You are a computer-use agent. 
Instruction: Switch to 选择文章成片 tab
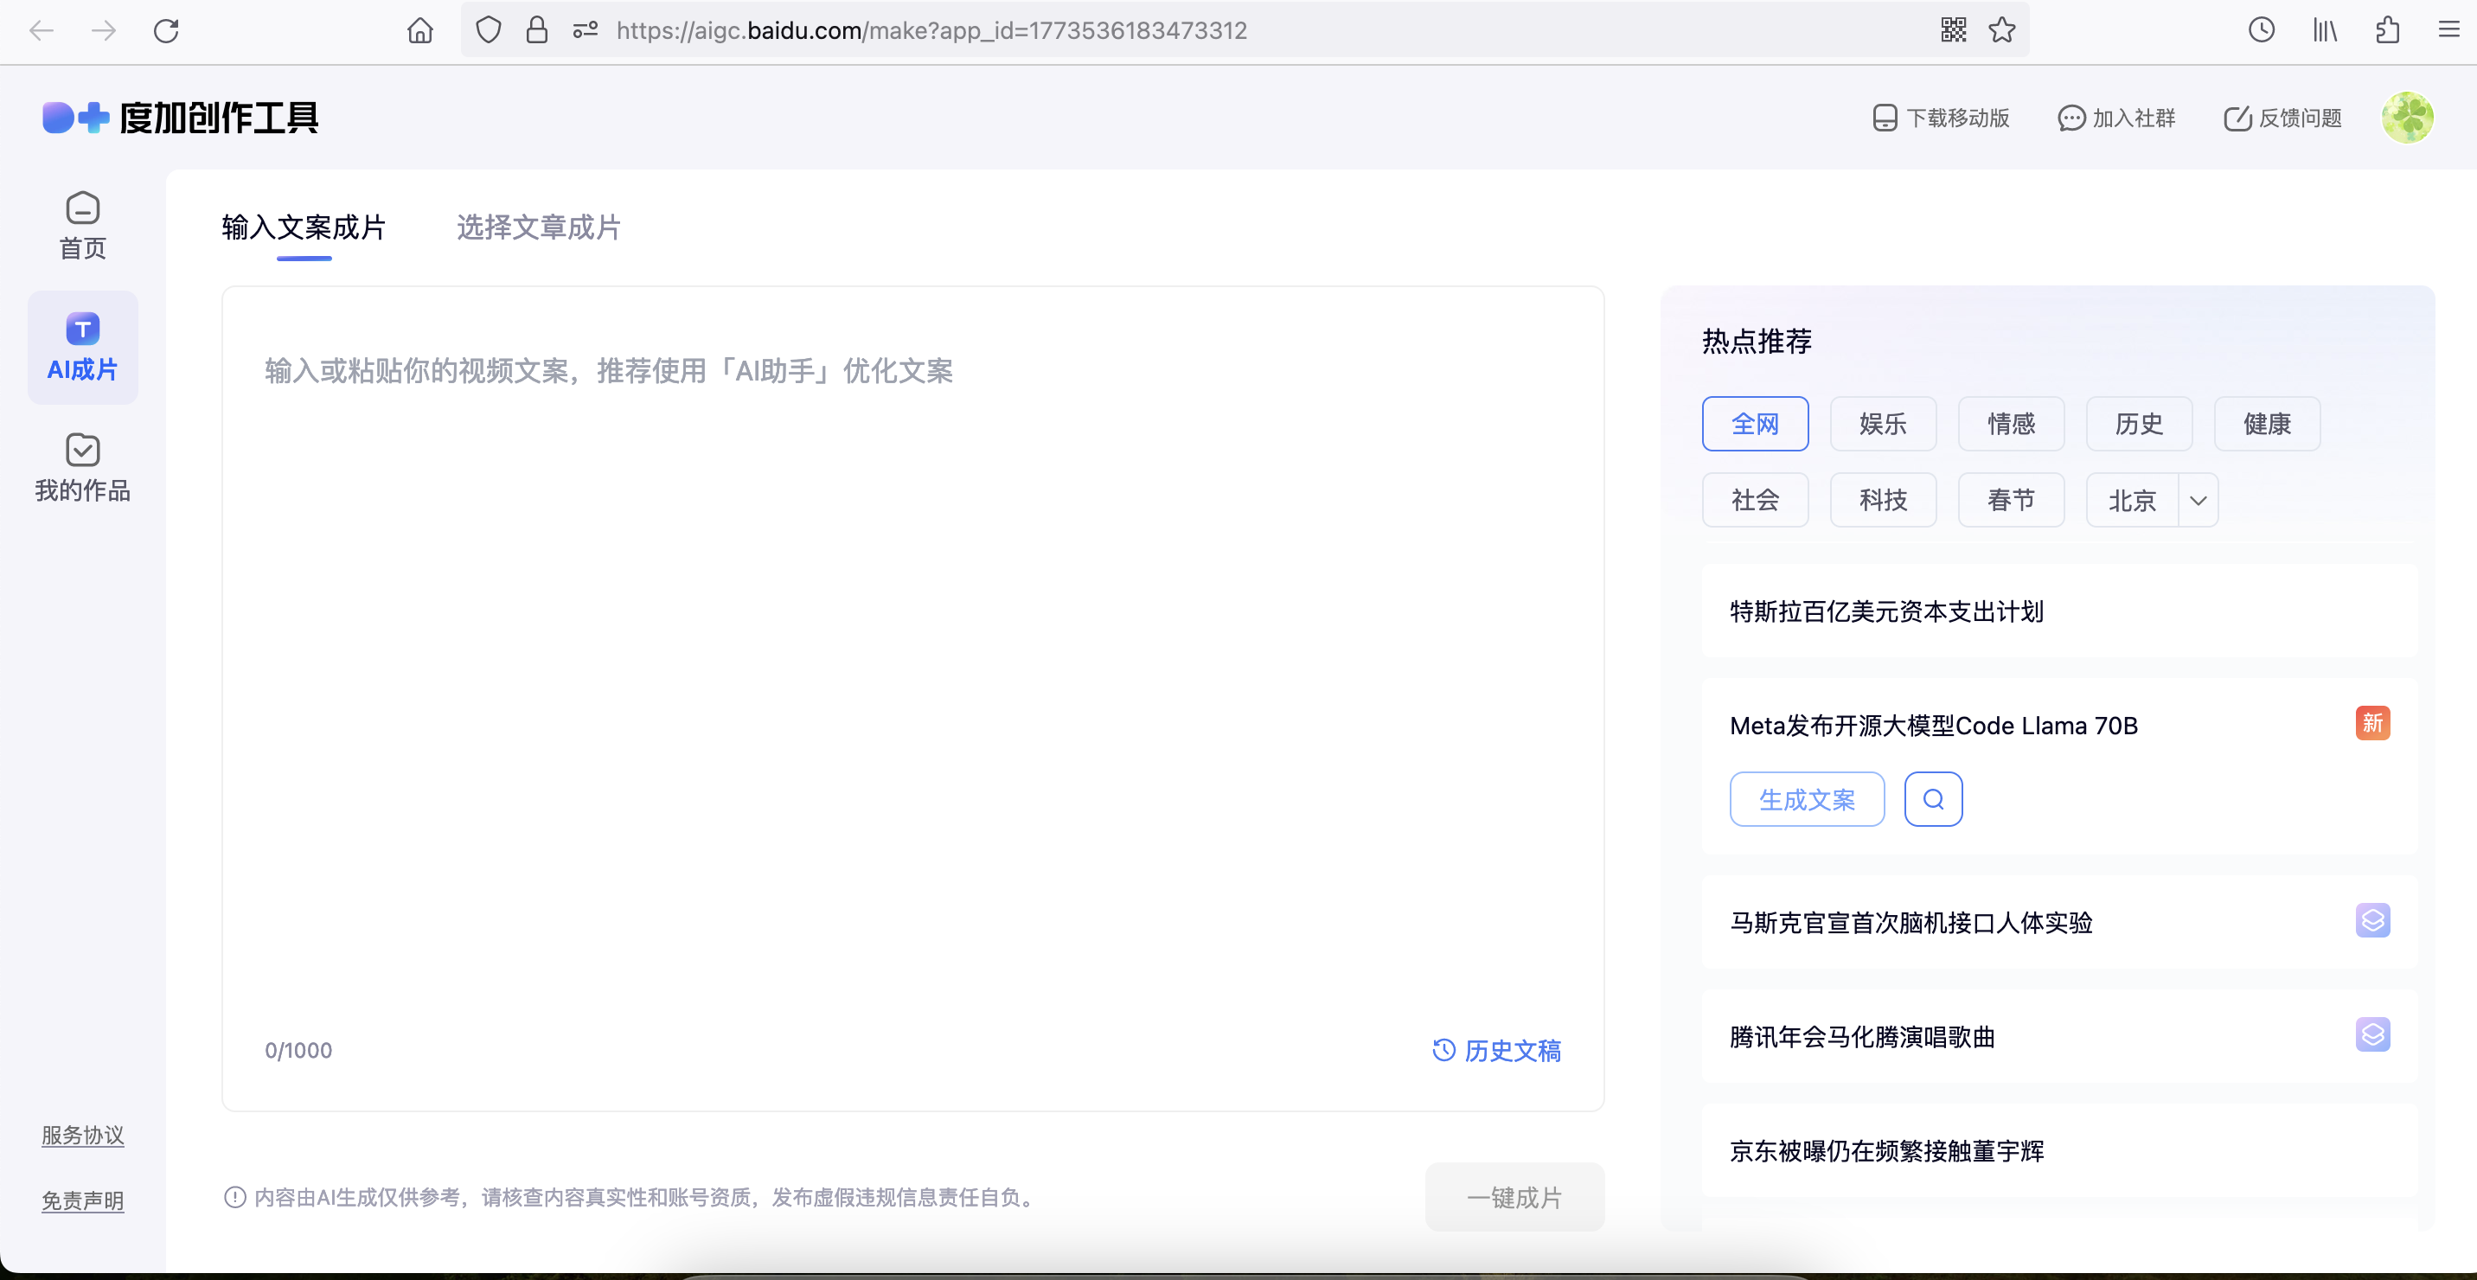[x=539, y=228]
